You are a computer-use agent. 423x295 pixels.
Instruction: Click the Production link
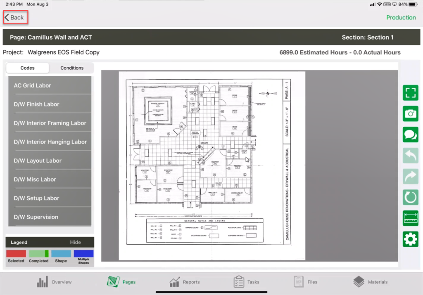click(401, 17)
